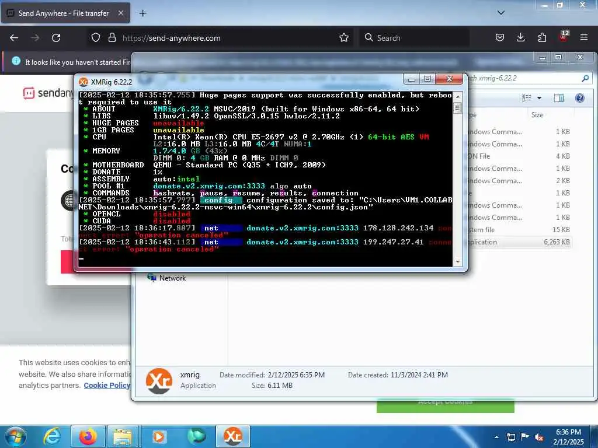Viewport: 598px width, 448px height.
Task: Reload the Send Anywhere page
Action: tap(56, 38)
